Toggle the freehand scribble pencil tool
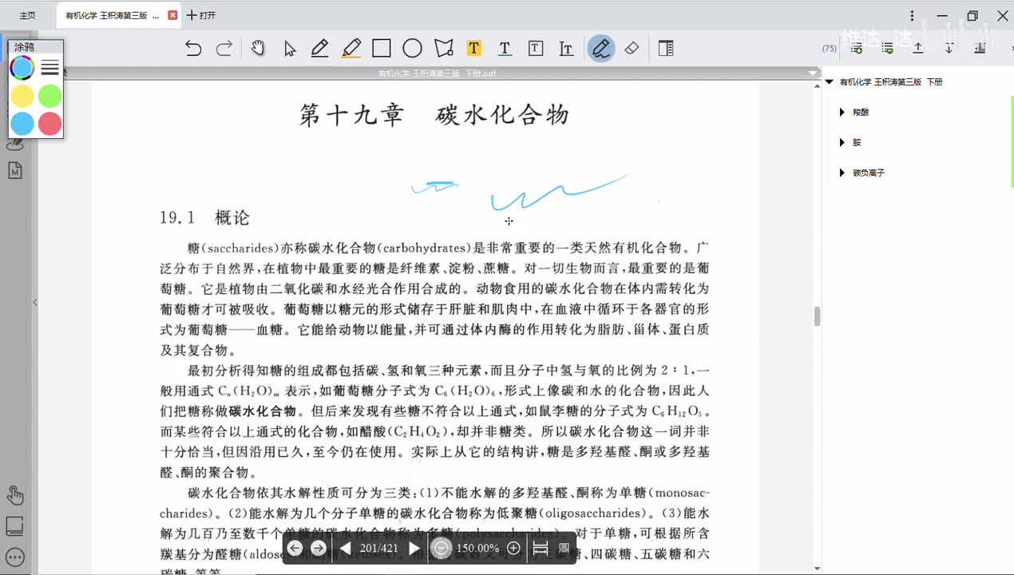This screenshot has width=1014, height=575. click(x=601, y=49)
